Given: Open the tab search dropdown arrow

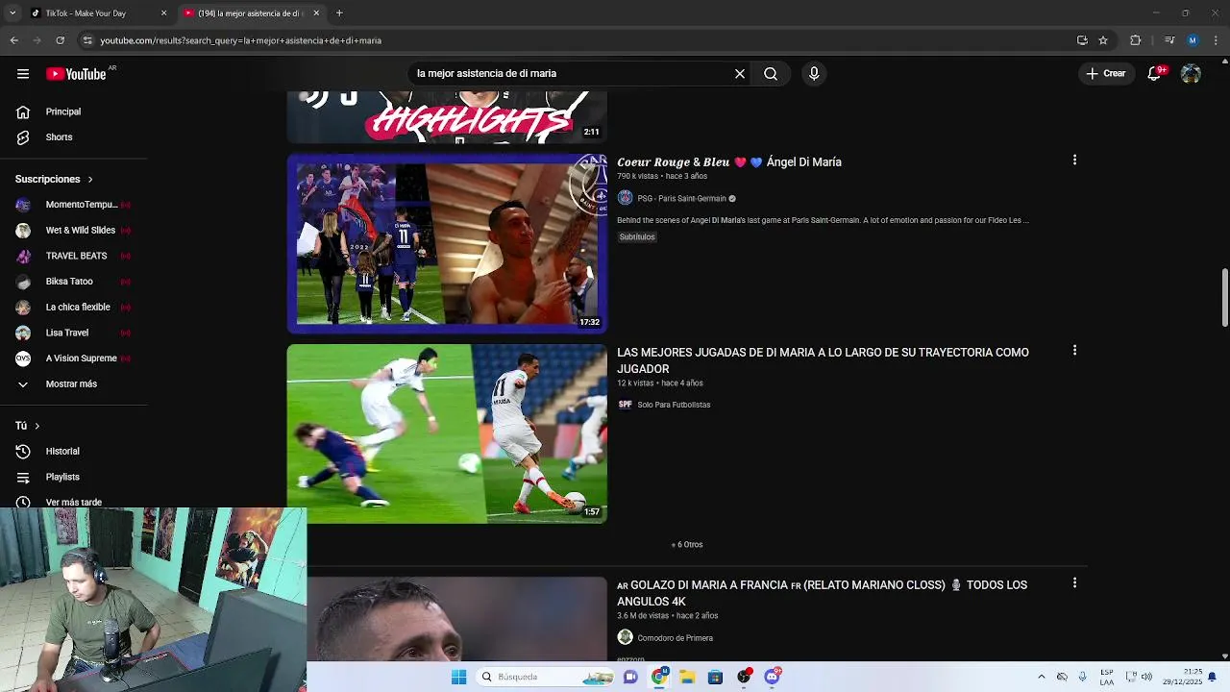Looking at the screenshot, I should point(12,13).
